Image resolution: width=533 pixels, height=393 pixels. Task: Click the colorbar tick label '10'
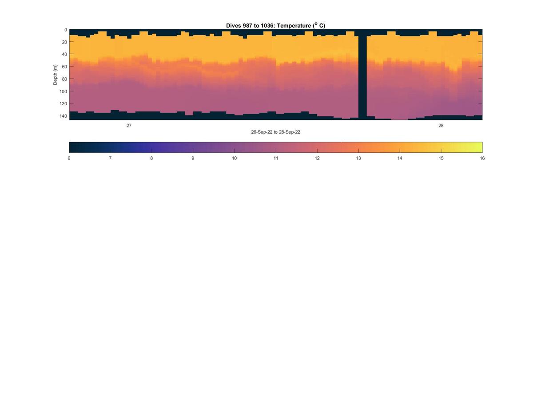[234, 158]
